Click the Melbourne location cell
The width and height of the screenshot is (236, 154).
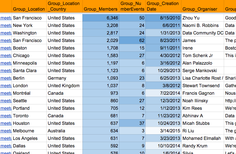tap(29, 131)
